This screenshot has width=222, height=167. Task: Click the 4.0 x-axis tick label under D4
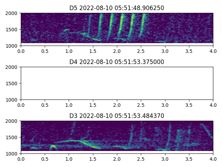coord(213,105)
